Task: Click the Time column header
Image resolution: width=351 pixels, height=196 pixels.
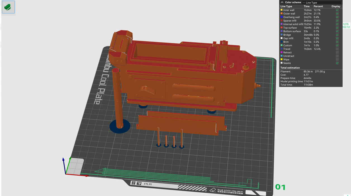Action: point(307,6)
